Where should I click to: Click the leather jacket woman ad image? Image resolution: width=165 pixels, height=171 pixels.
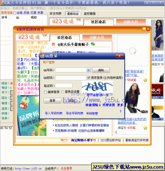(136, 98)
